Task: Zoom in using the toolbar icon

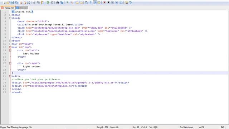Action: click(x=67, y=3)
